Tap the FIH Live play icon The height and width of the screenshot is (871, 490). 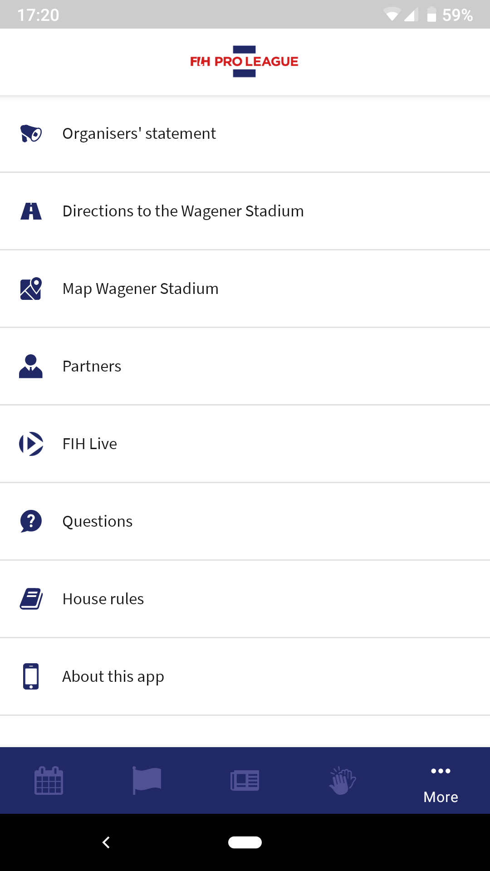(x=31, y=444)
